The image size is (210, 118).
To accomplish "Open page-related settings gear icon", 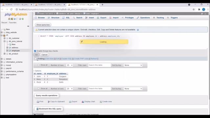I will pyautogui.click(x=202, y=14).
